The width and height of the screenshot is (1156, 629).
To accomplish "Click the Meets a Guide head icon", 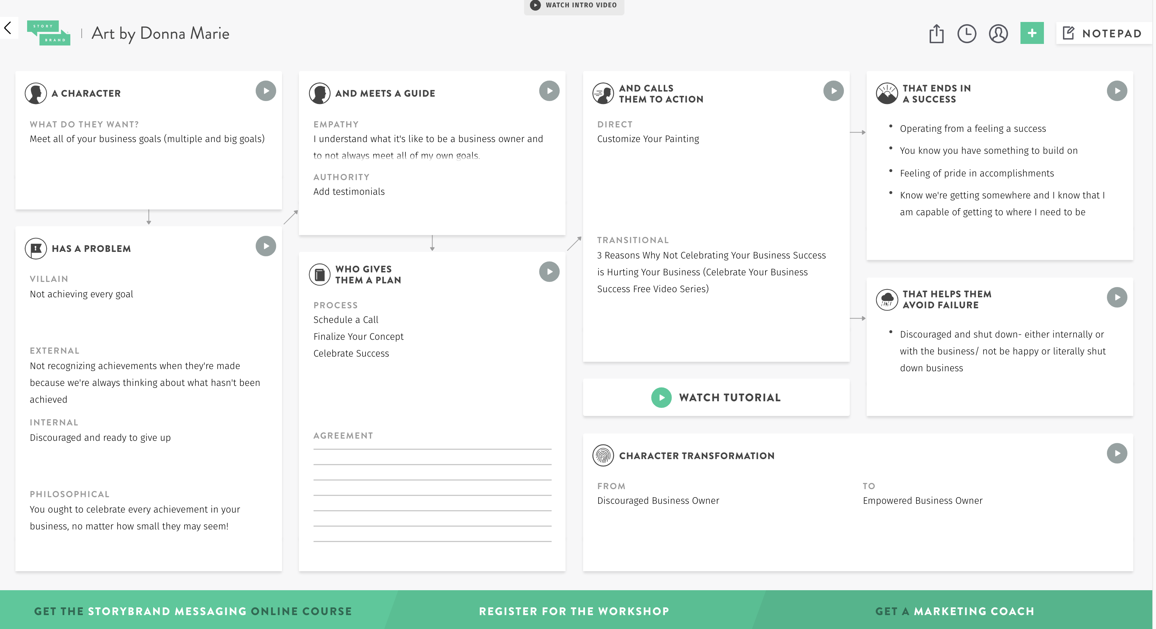I will pos(319,93).
